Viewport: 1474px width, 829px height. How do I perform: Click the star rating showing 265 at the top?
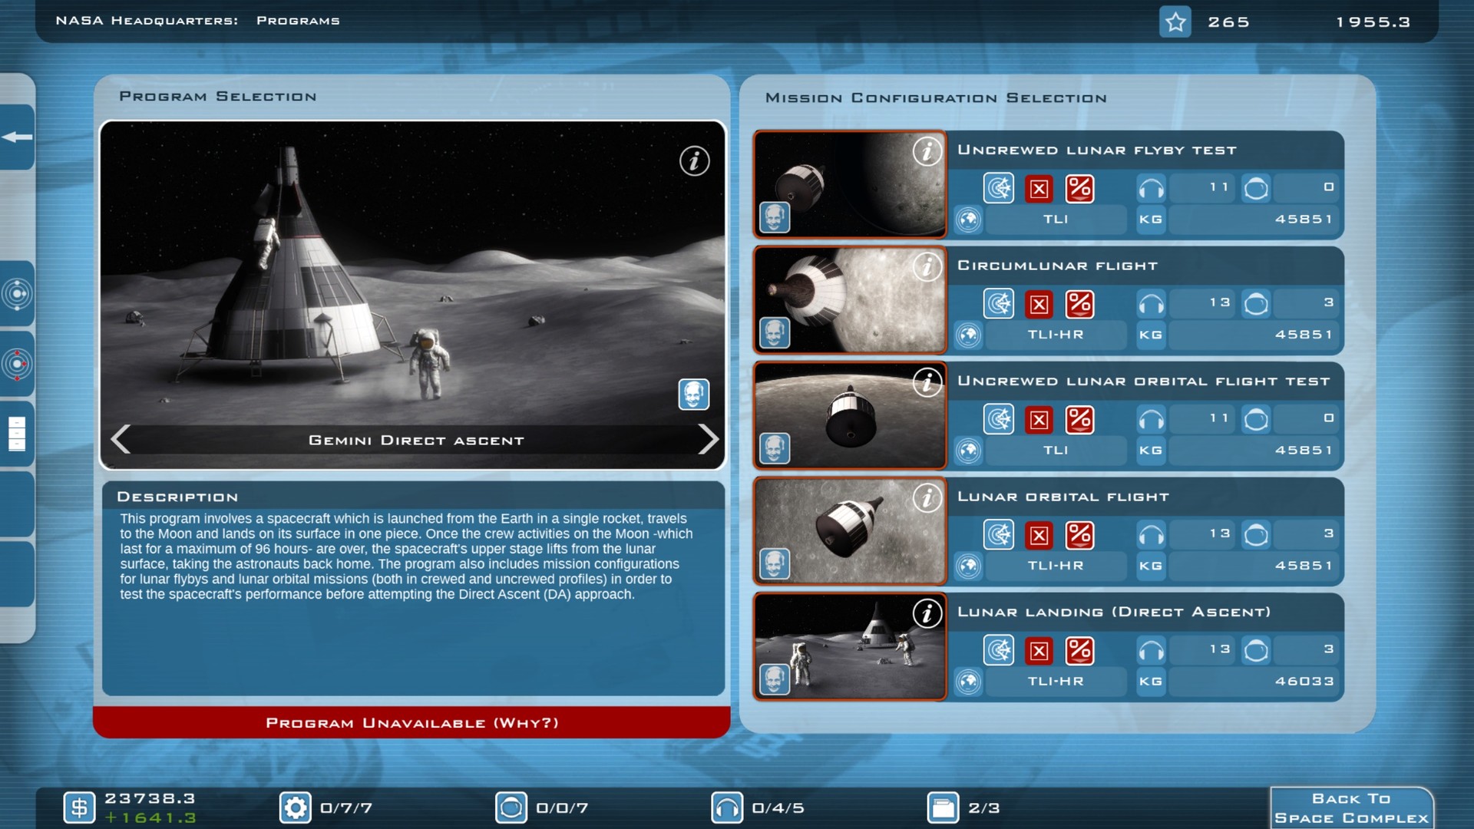(x=1176, y=21)
